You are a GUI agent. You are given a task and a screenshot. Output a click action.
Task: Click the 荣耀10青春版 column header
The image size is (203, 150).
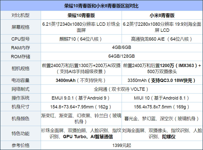(81, 15)
